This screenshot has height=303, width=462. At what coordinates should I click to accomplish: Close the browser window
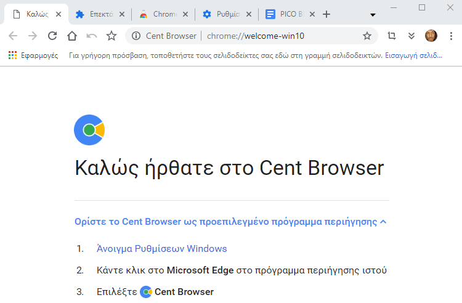coord(450,7)
